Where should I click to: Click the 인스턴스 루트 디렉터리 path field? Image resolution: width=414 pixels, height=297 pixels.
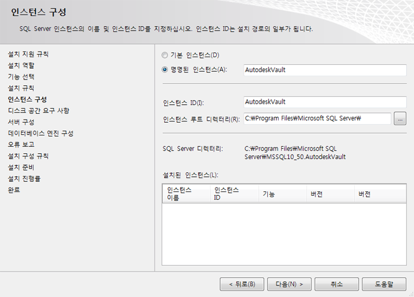click(317, 118)
